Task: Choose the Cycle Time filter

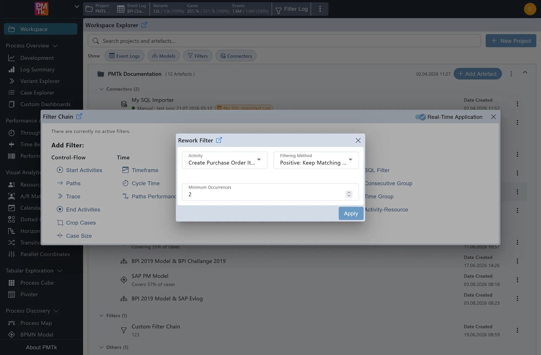Action: pyautogui.click(x=141, y=183)
